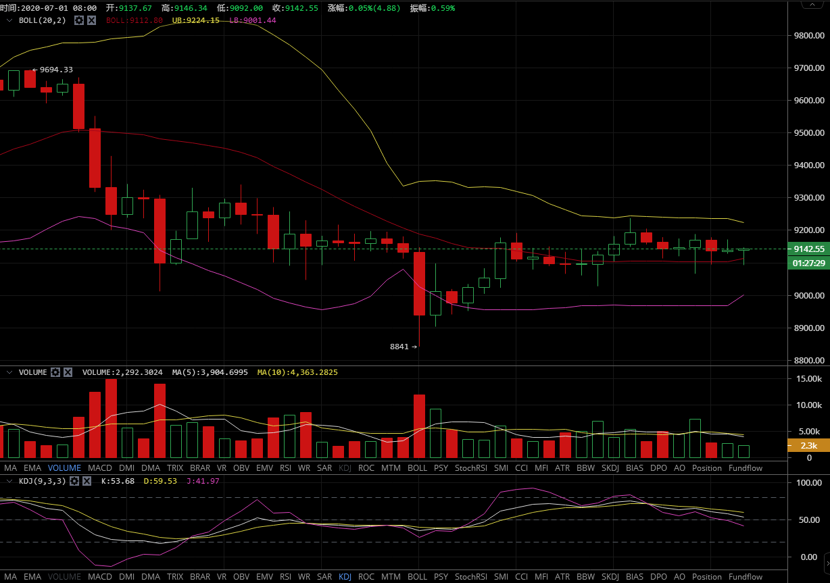Remove the VOLUME indicator panel
Screen dimensions: 830x583
[68, 372]
